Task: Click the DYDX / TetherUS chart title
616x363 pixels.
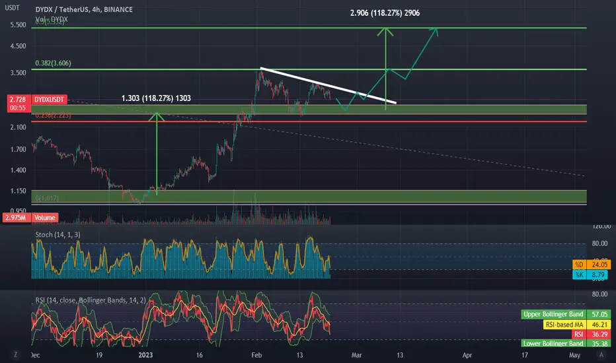Action: [84, 9]
